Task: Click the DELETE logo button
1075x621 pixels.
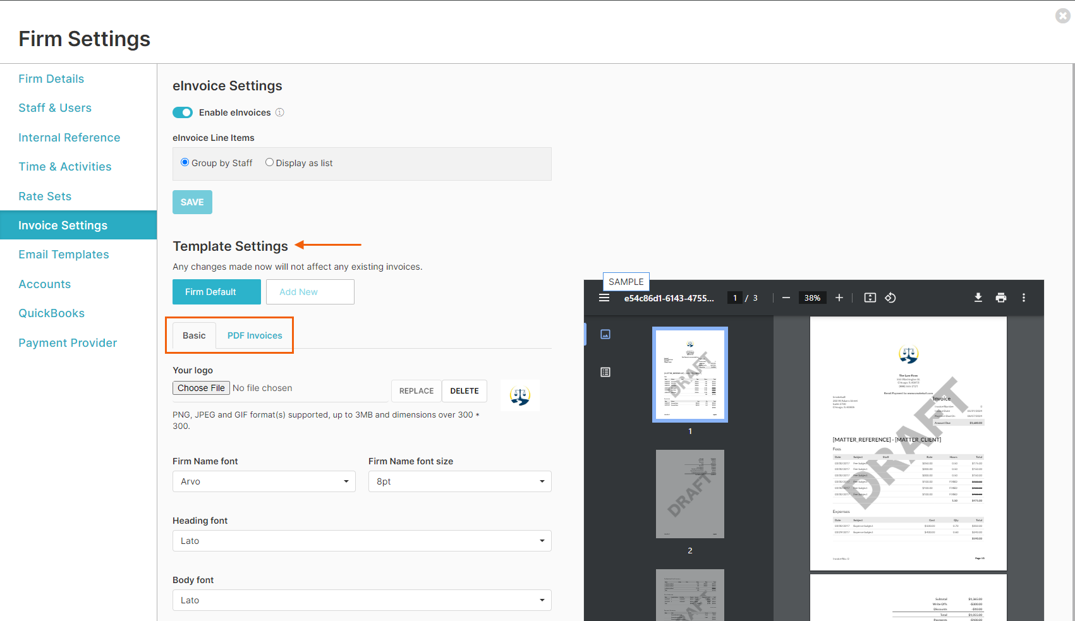Action: pos(465,391)
